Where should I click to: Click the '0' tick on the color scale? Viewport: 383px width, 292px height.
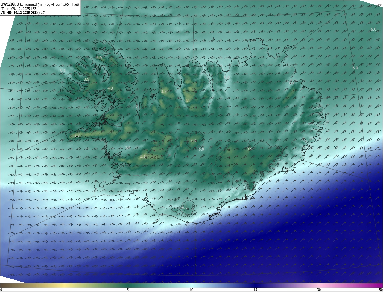pyautogui.click(x=1, y=290)
